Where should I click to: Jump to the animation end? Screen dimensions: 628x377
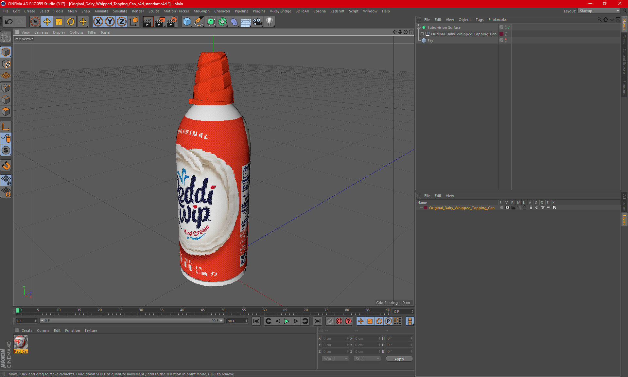tap(317, 321)
